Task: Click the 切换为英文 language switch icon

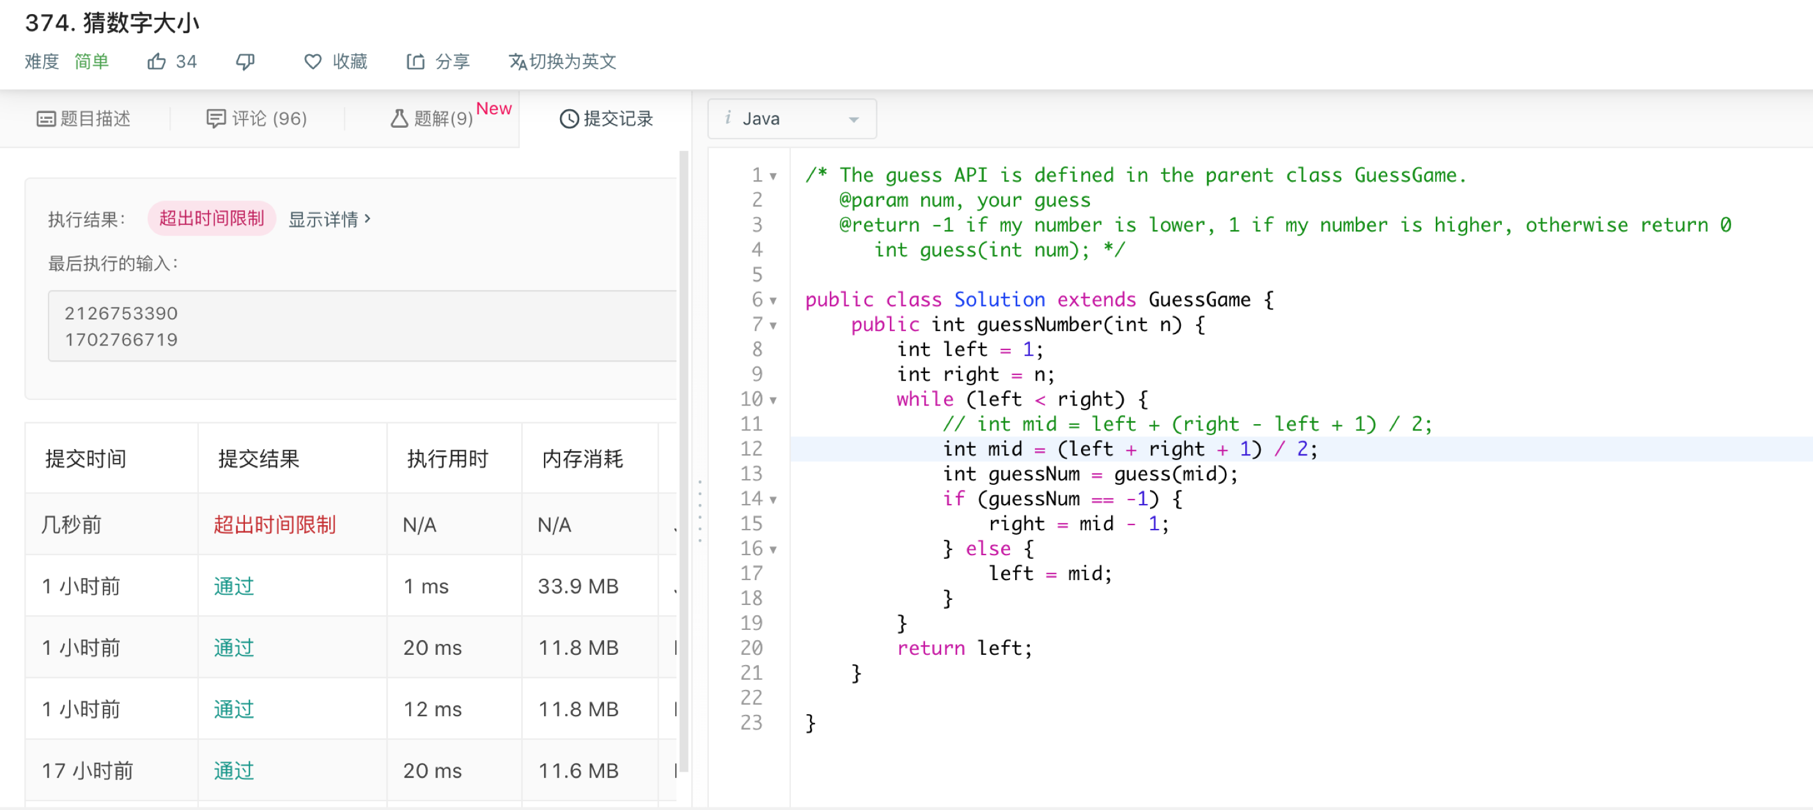Action: coord(518,62)
